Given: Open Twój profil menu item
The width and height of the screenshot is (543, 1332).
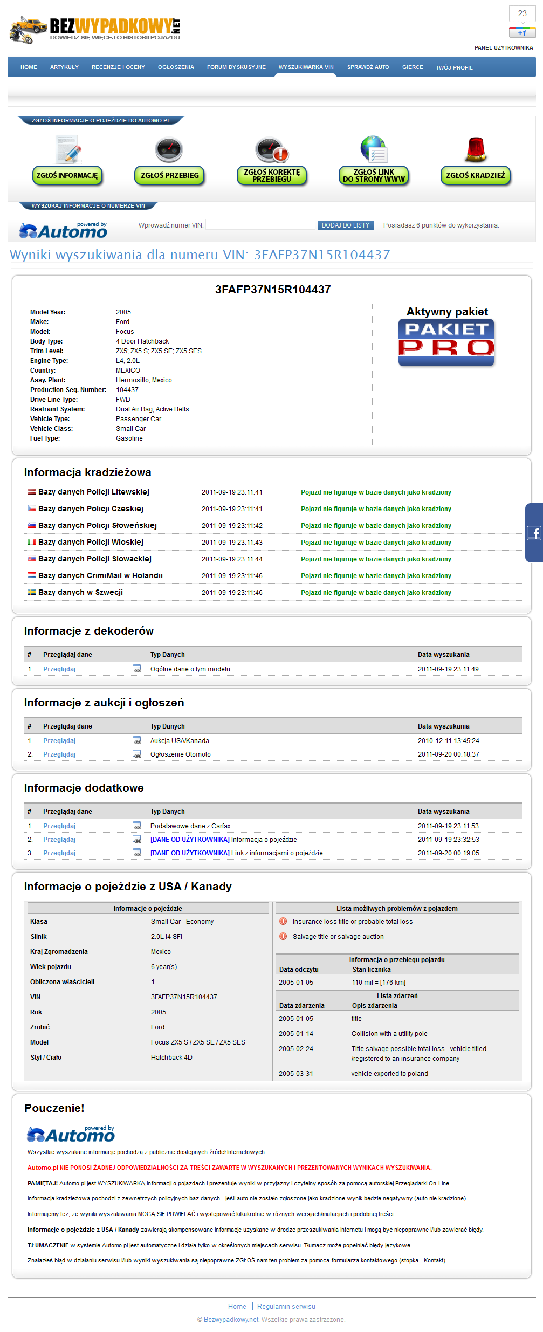Looking at the screenshot, I should pos(454,67).
